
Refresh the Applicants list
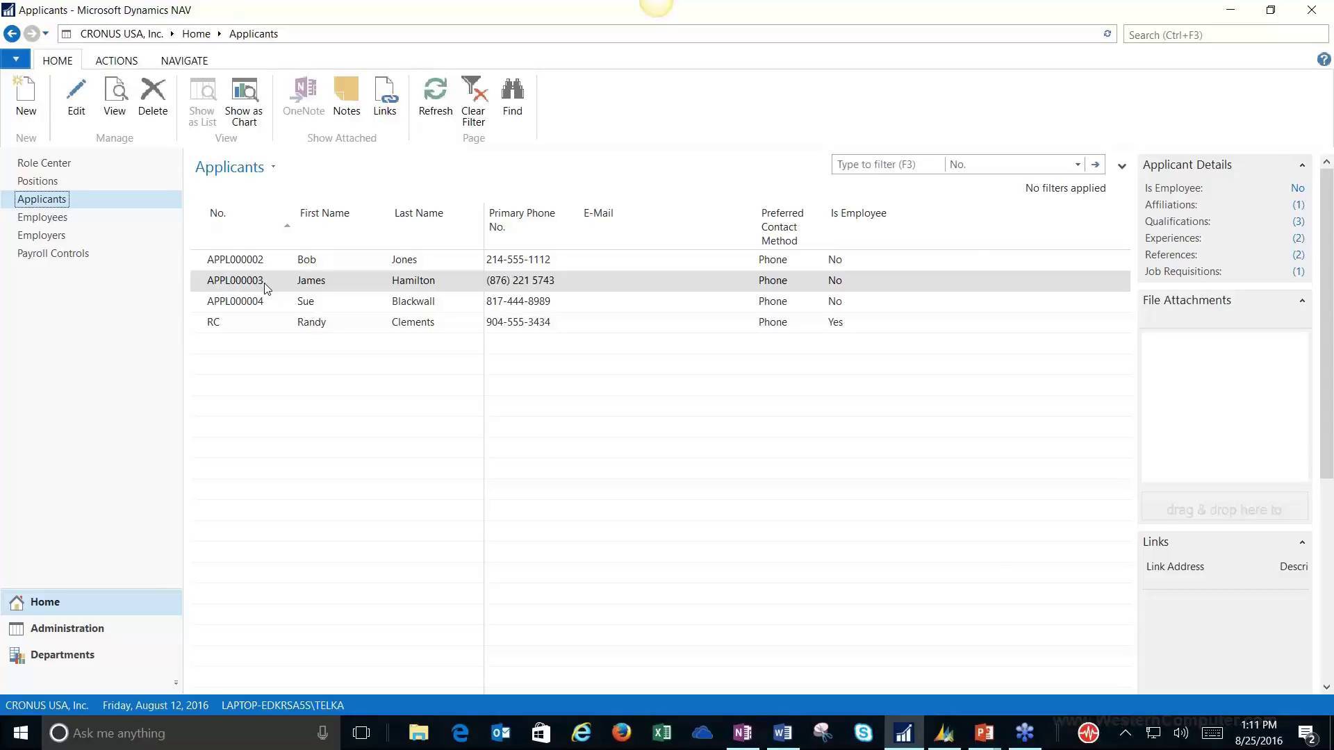(x=435, y=97)
